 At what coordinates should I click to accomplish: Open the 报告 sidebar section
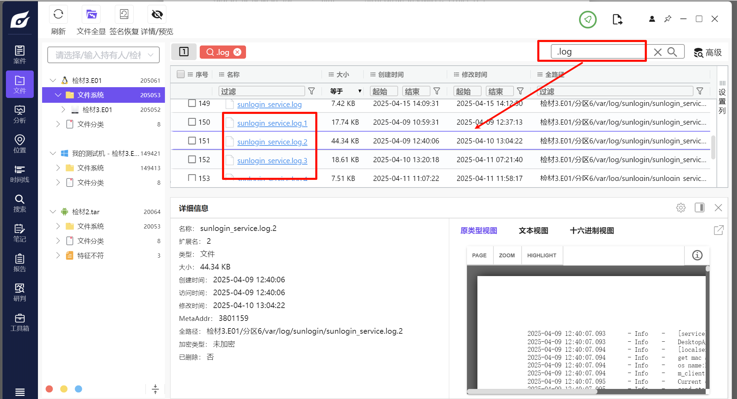pos(19,263)
